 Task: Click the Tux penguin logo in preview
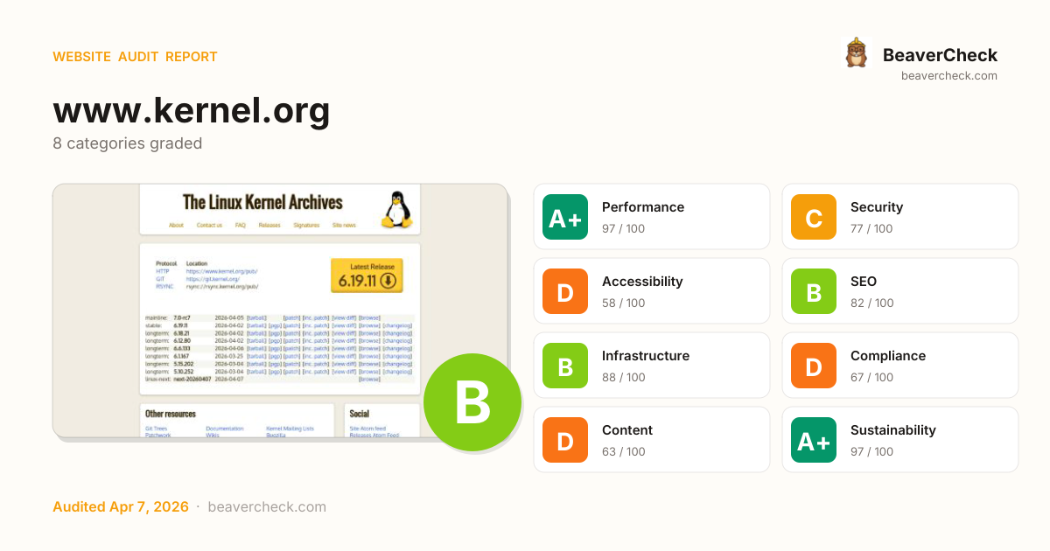pyautogui.click(x=396, y=210)
